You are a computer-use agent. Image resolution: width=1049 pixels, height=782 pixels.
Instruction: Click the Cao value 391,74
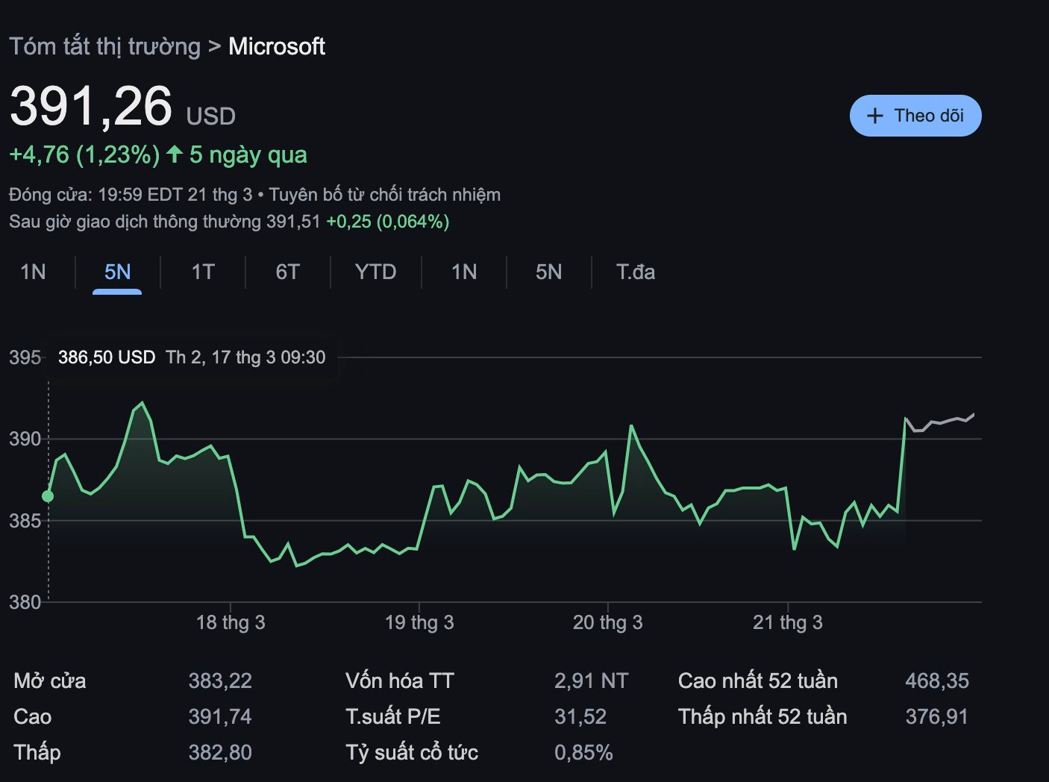(220, 716)
